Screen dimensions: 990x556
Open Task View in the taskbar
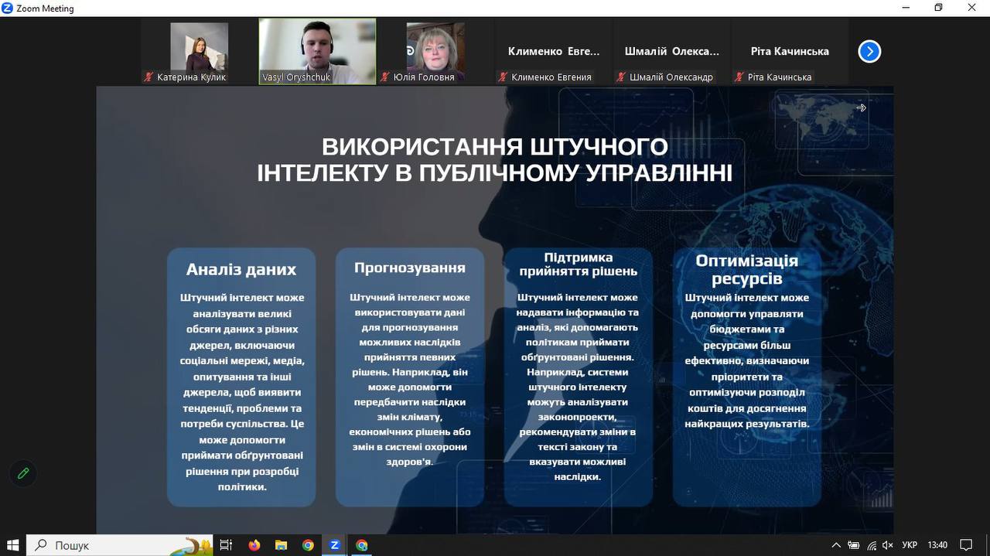(226, 545)
